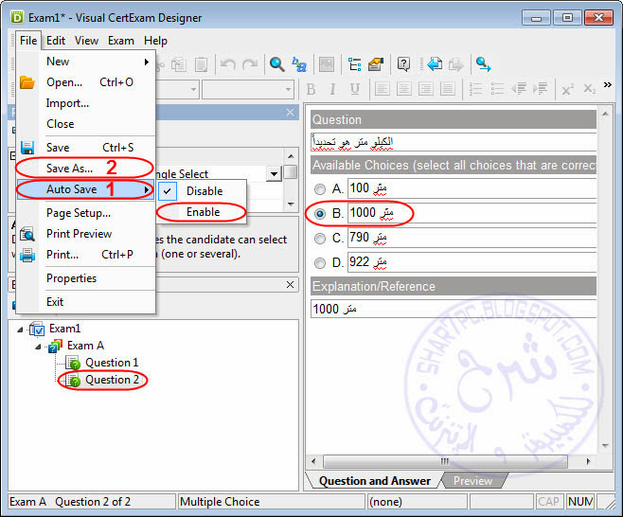
Task: Increase indent of text
Action: coord(541,89)
